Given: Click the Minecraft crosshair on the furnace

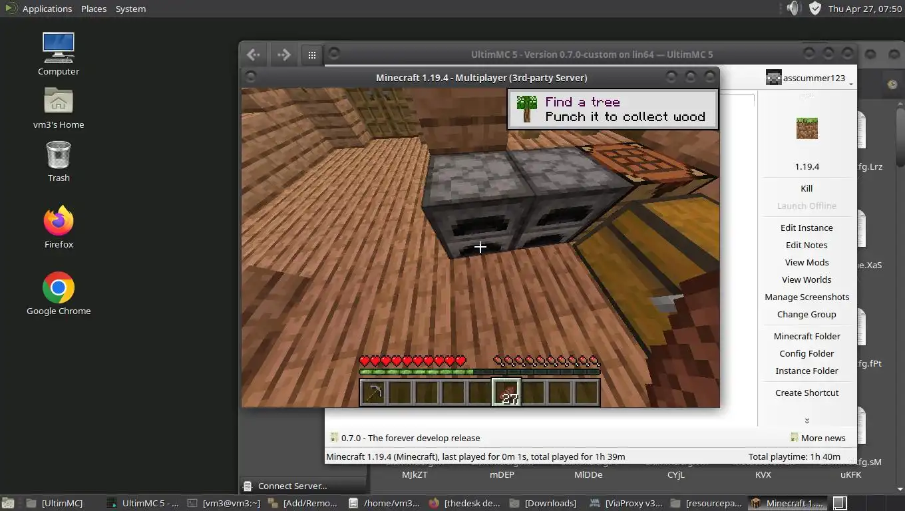Looking at the screenshot, I should tap(480, 248).
